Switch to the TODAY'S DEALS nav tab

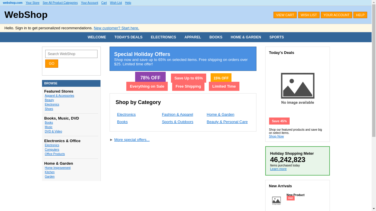click(128, 37)
